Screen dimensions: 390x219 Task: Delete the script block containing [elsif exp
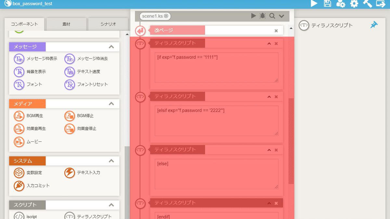[276, 97]
